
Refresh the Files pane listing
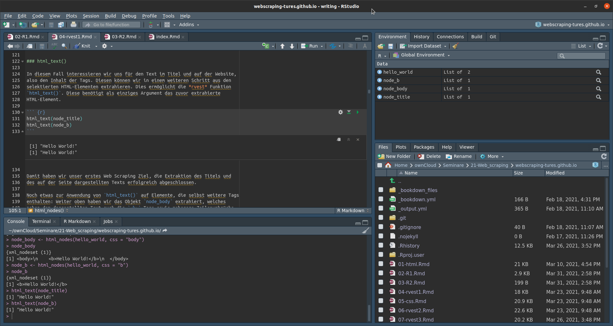click(604, 156)
